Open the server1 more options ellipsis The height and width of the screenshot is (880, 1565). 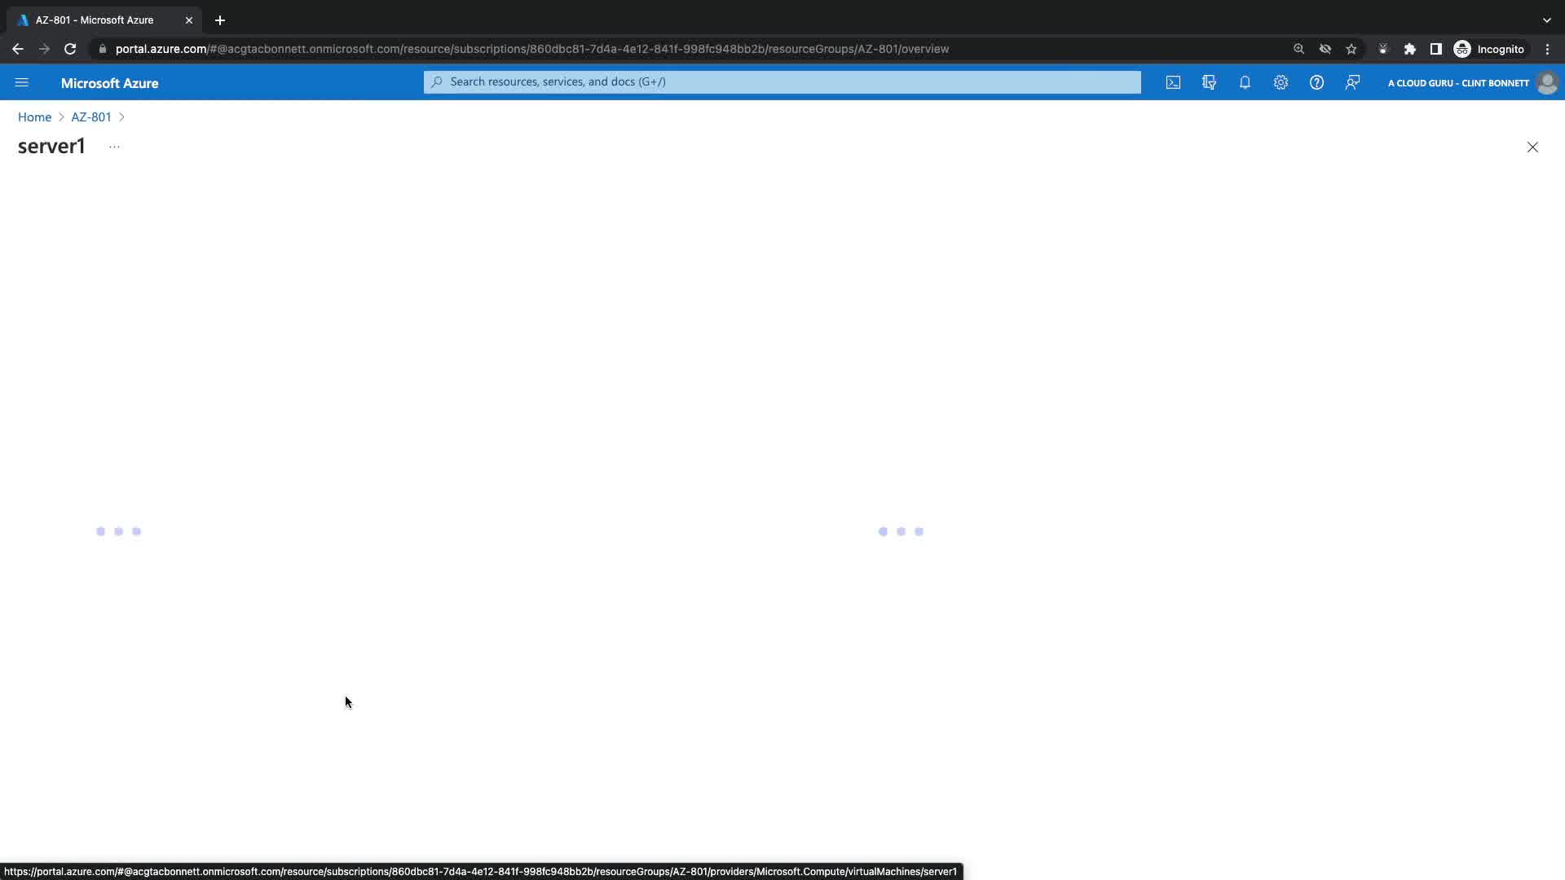click(114, 147)
